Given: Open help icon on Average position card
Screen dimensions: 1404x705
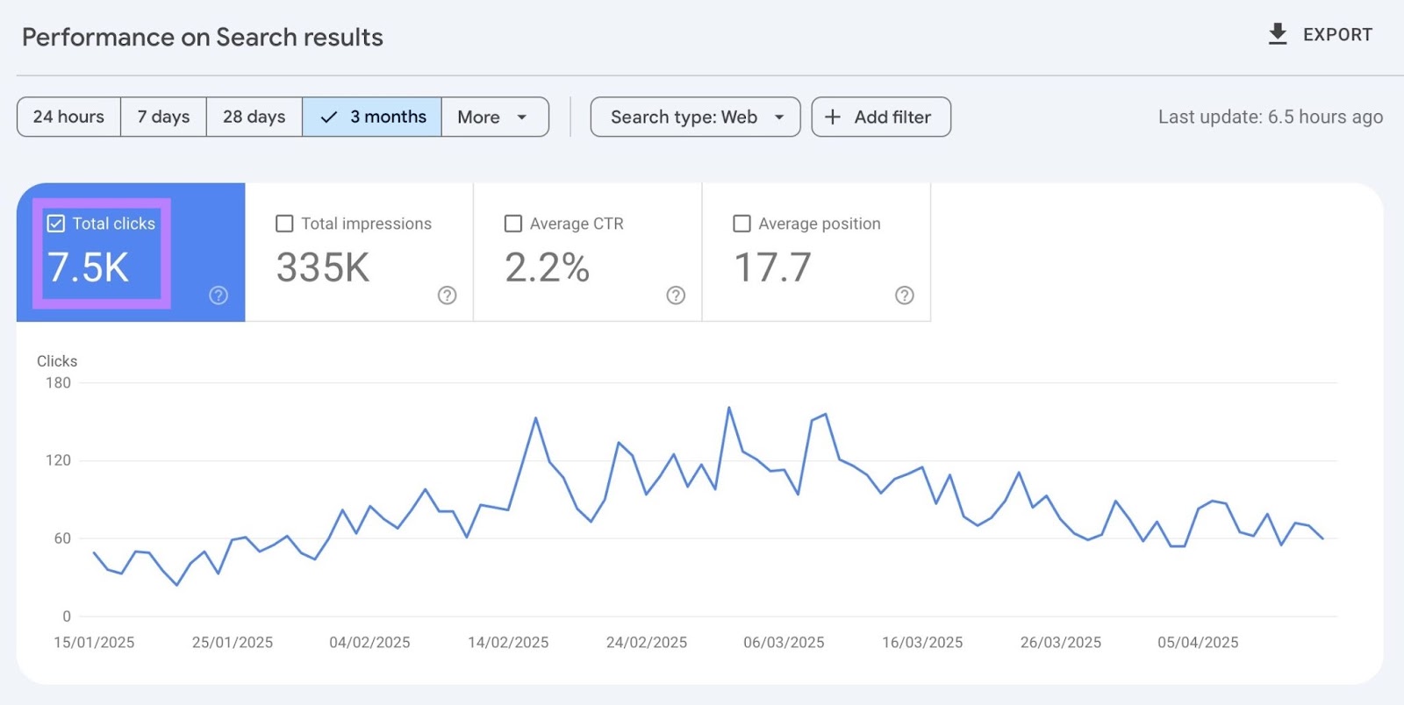Looking at the screenshot, I should pos(904,296).
